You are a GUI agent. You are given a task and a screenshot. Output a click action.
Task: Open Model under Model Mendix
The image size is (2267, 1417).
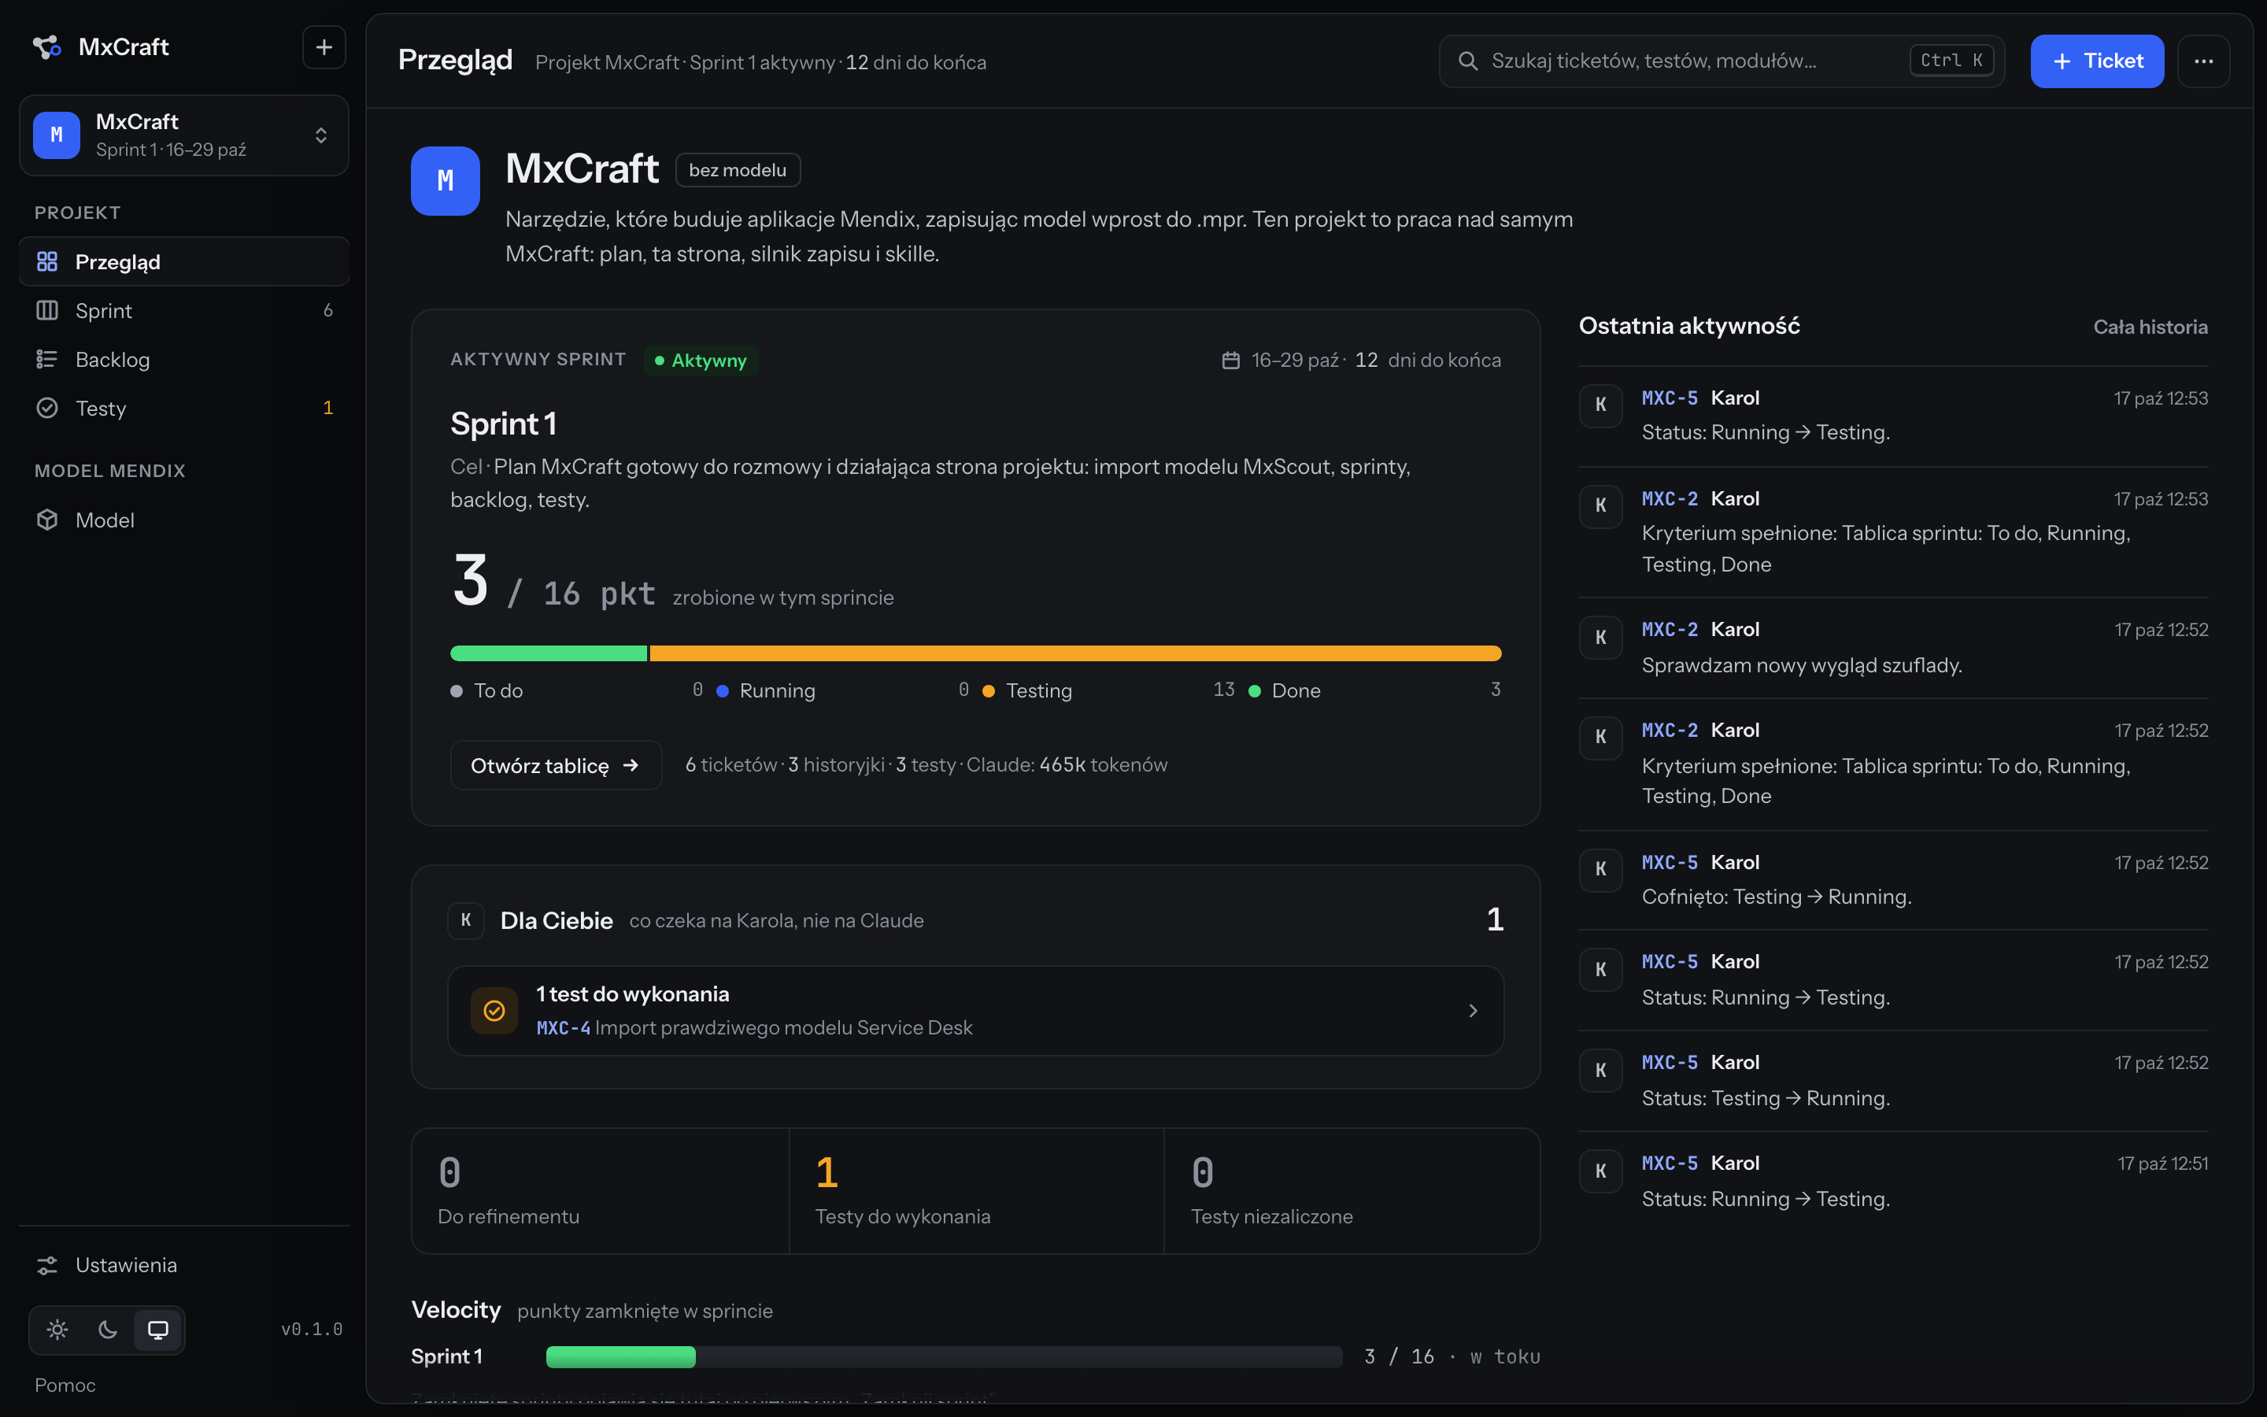(x=183, y=520)
